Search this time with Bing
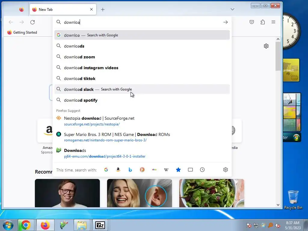The image size is (308, 231). [x=130, y=170]
